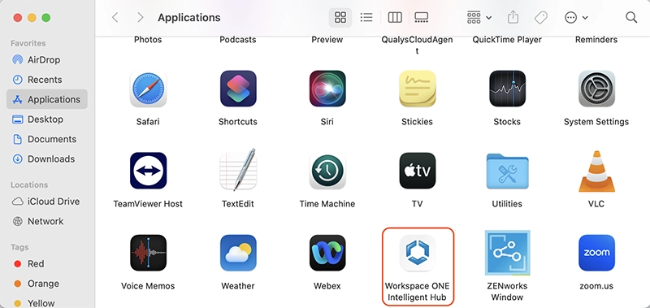Switch to icon view
Image resolution: width=650 pixels, height=308 pixels.
coord(340,17)
